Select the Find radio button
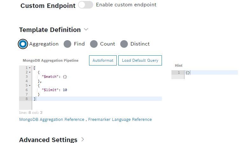Screen dimensions: 243x143 [x=67, y=44]
